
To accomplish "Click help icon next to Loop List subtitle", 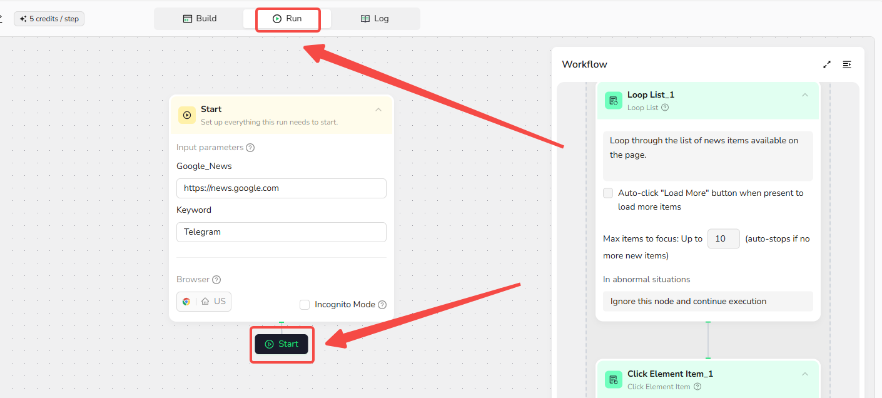I will pos(665,108).
